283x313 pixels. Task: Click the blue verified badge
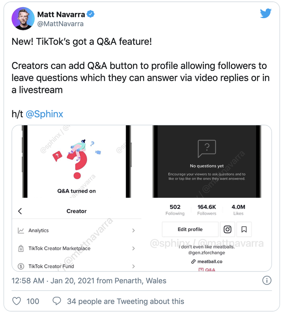(90, 15)
